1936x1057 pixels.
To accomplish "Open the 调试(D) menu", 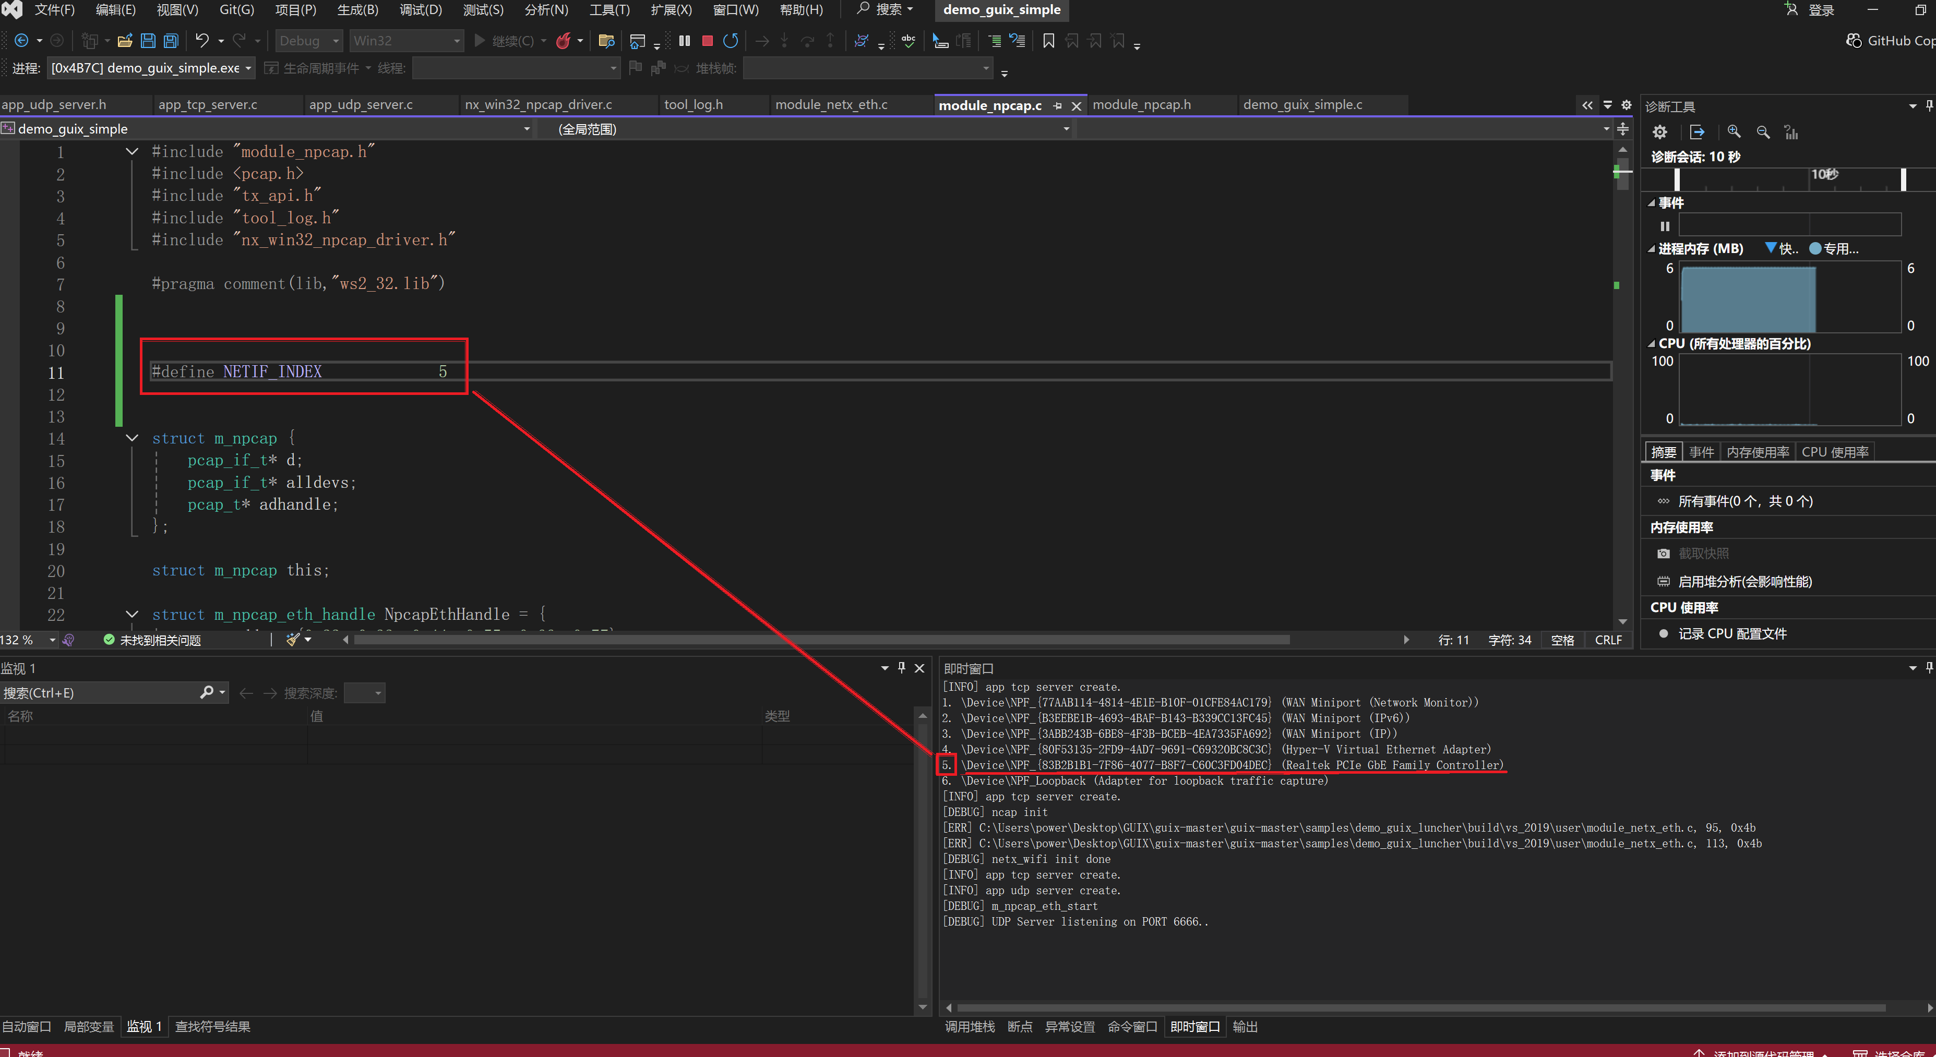I will [x=420, y=10].
